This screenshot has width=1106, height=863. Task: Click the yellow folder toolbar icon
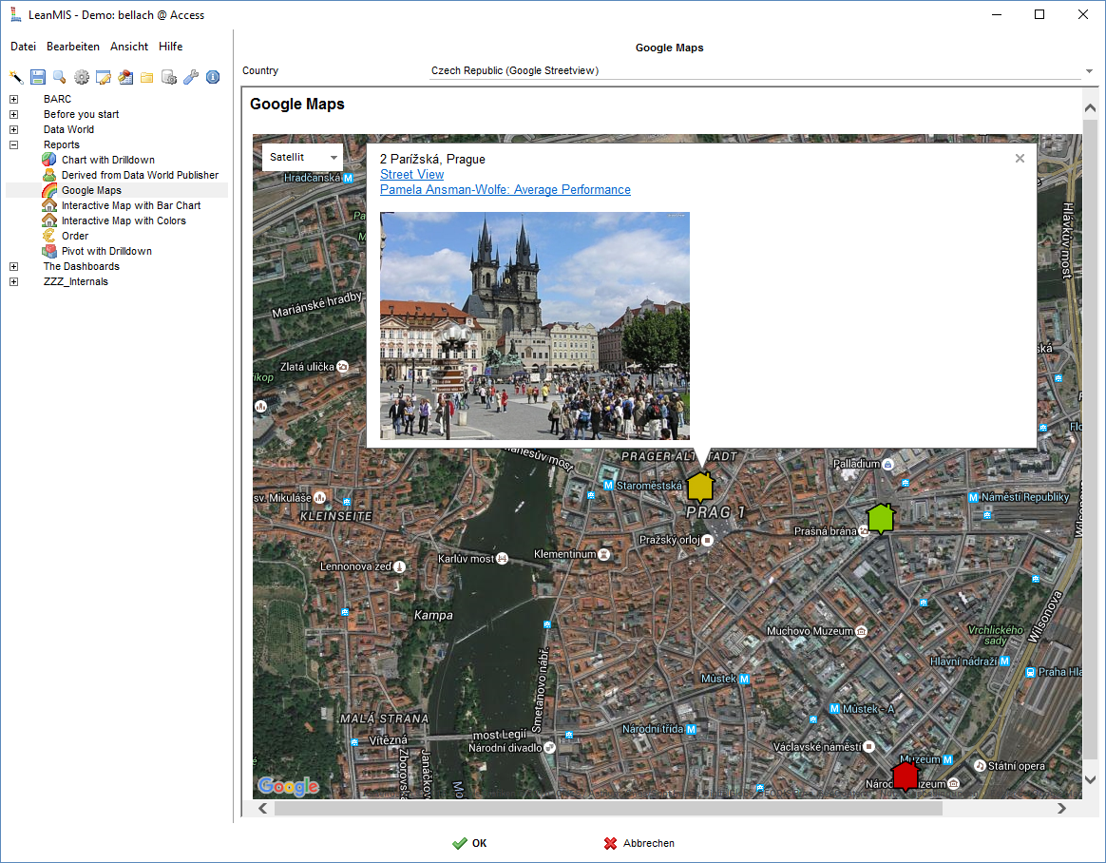(x=147, y=77)
